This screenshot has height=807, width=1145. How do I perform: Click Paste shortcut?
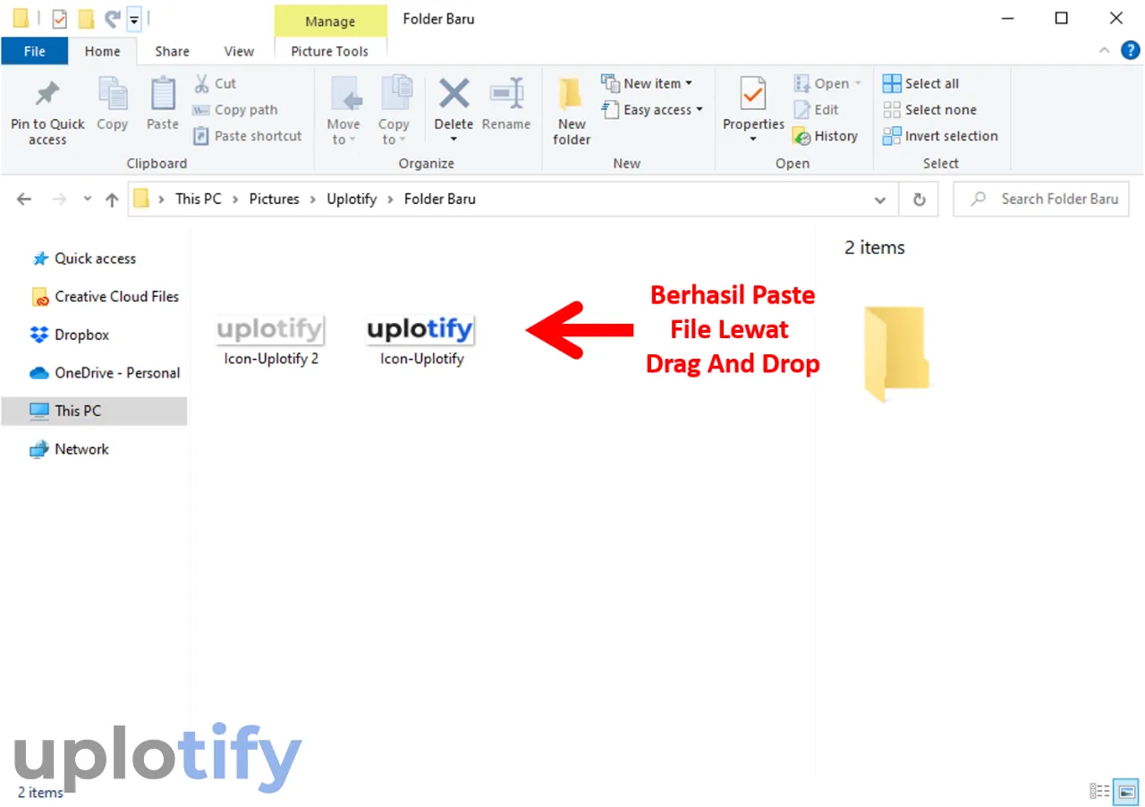pyautogui.click(x=249, y=136)
